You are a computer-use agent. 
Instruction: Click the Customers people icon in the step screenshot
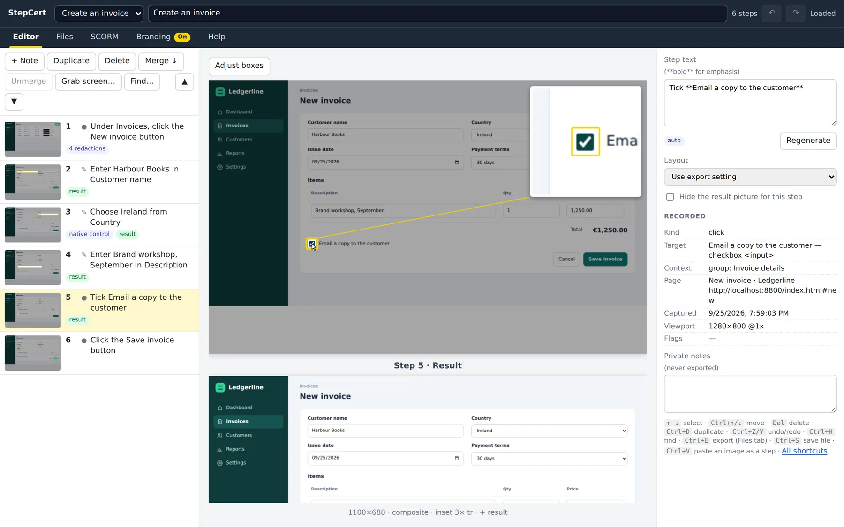tap(219, 140)
